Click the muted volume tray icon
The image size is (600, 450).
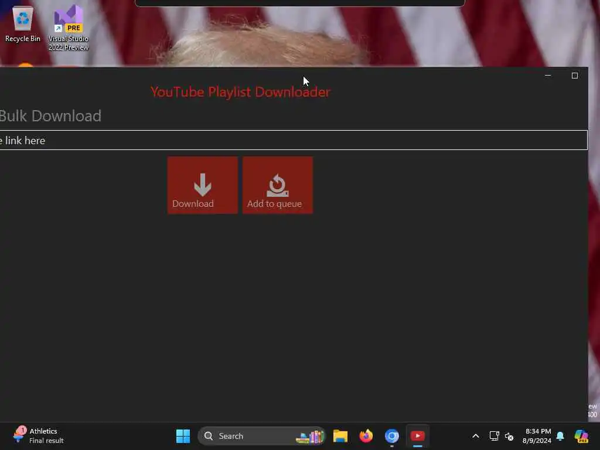coord(509,436)
